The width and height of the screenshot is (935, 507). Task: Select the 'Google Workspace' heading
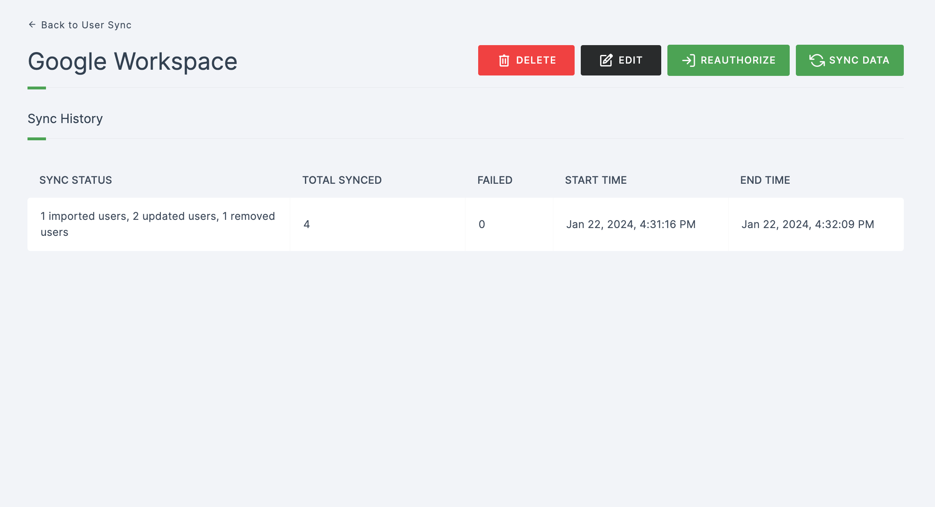[x=133, y=62]
